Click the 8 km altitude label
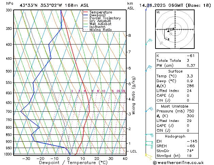This screenshot has height=165, width=214. point(130,35)
